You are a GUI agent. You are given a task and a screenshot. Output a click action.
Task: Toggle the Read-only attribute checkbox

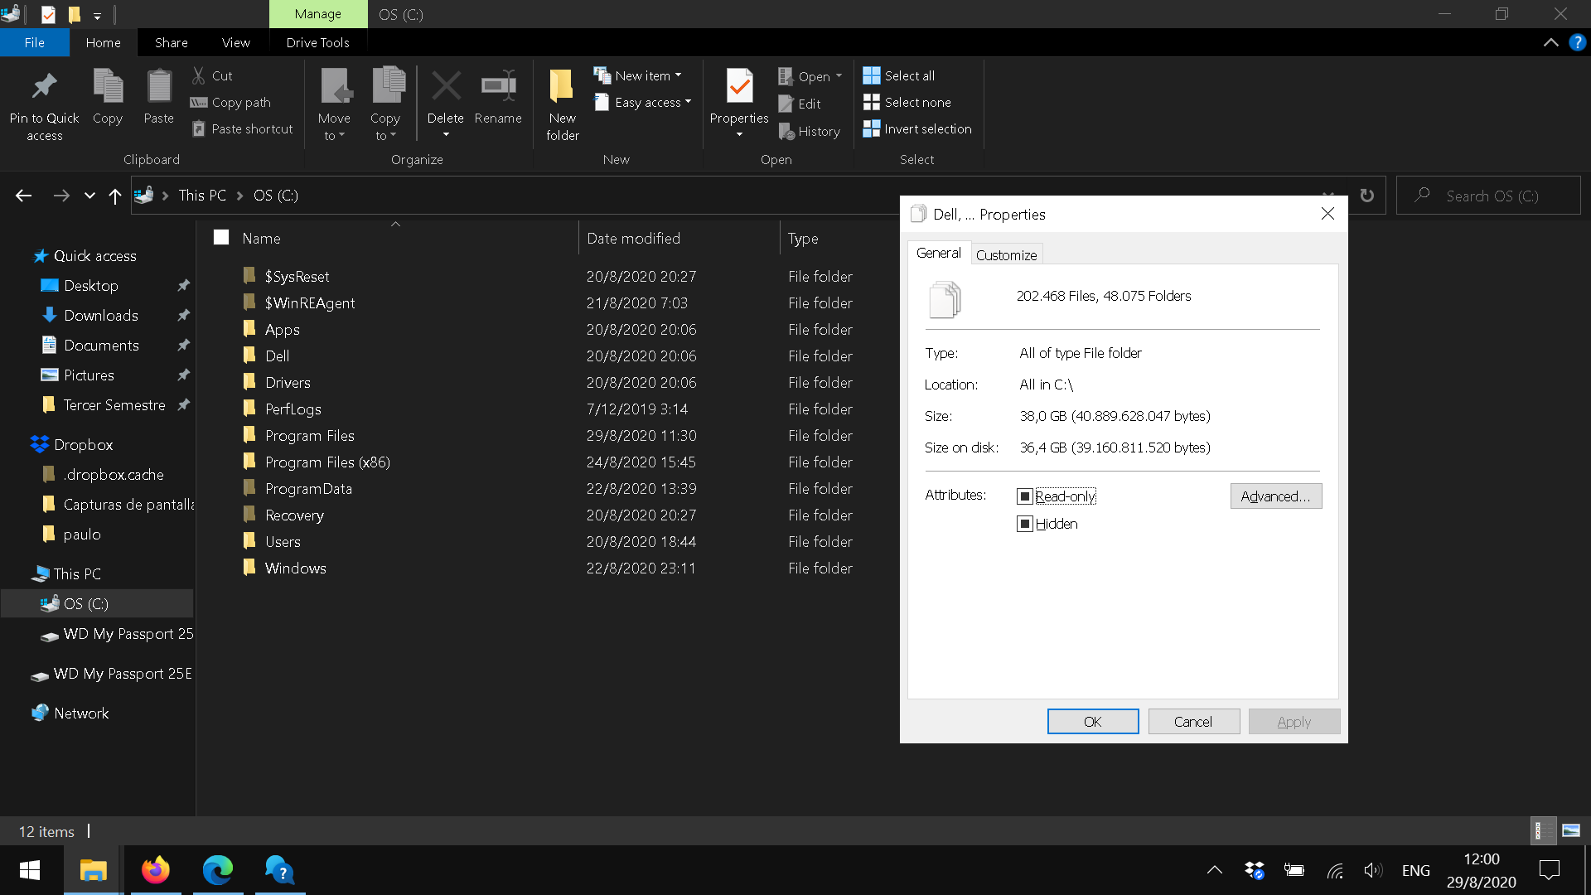click(x=1025, y=496)
